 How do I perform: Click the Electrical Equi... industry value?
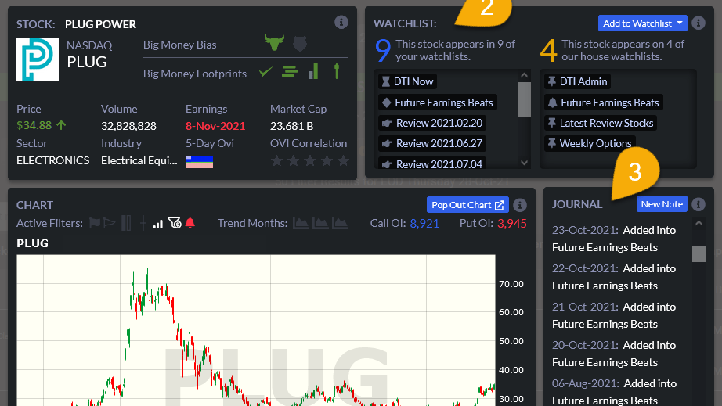(139, 160)
